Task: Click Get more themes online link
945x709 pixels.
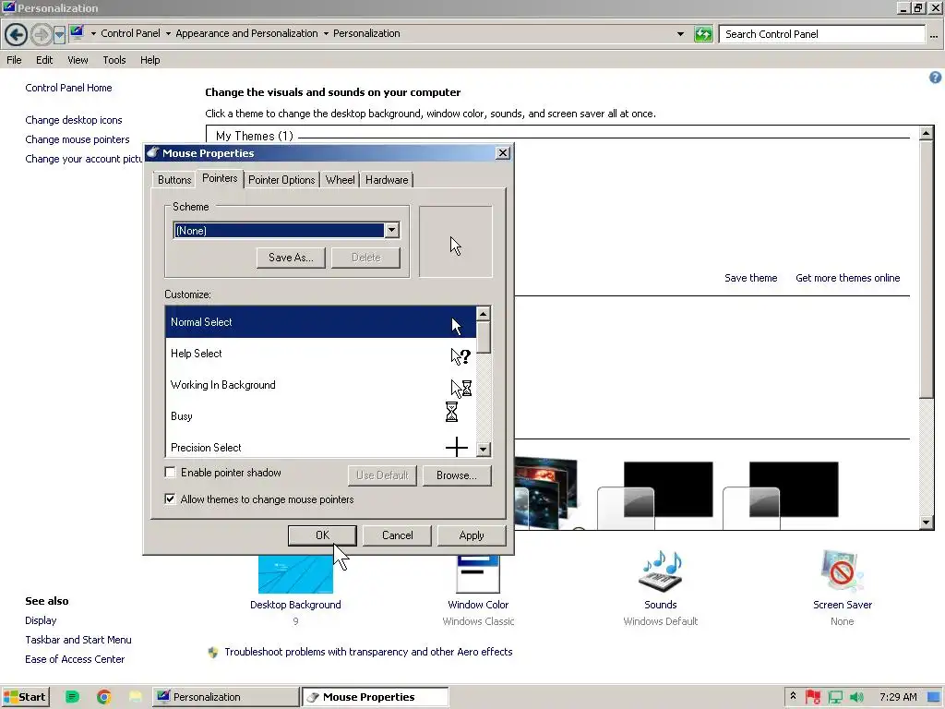Action: pyautogui.click(x=847, y=278)
